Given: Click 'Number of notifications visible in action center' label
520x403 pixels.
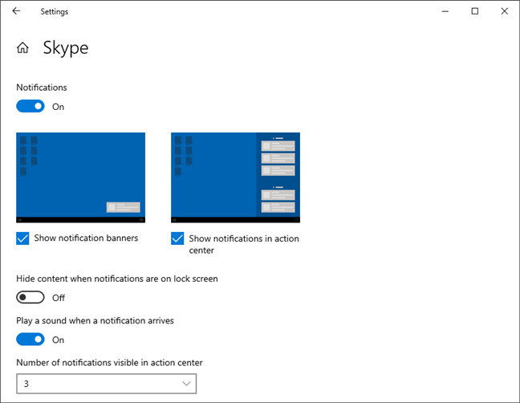Looking at the screenshot, I should pos(109,363).
